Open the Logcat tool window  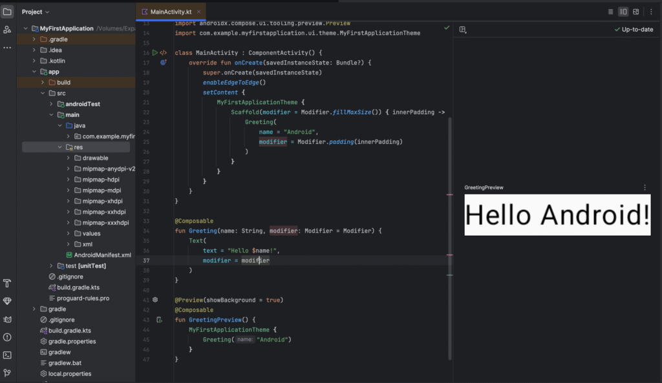click(7, 319)
